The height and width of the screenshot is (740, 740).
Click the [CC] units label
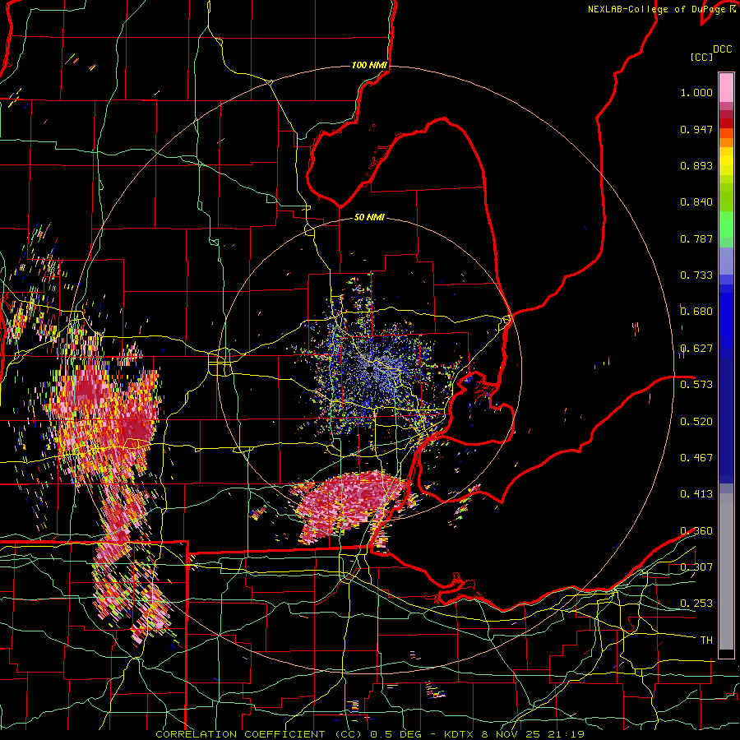701,57
